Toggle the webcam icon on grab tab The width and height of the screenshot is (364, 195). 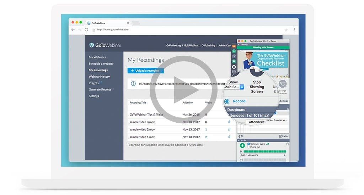click(x=234, y=56)
